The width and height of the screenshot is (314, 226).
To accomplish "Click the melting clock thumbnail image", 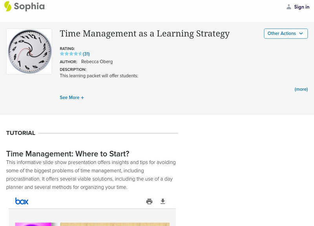I will point(29,51).
